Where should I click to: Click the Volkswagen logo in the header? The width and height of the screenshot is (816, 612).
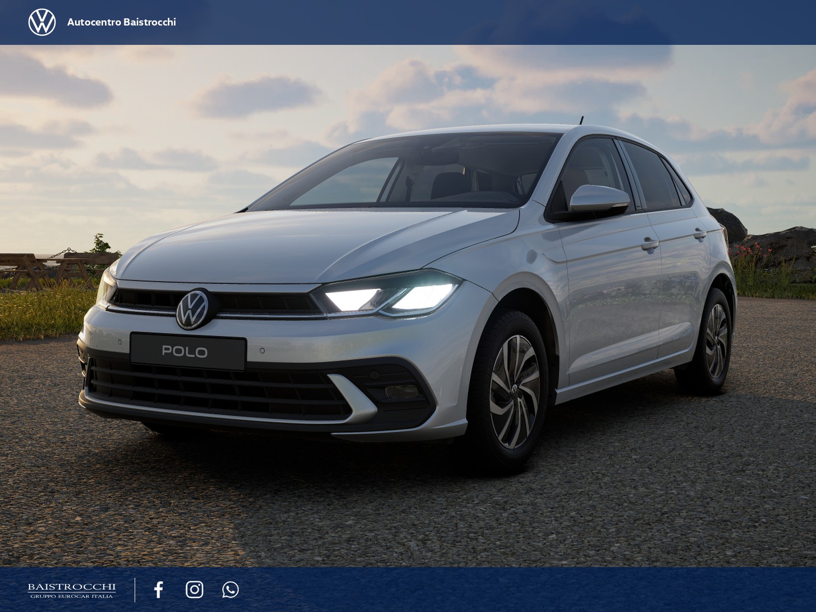pyautogui.click(x=42, y=22)
